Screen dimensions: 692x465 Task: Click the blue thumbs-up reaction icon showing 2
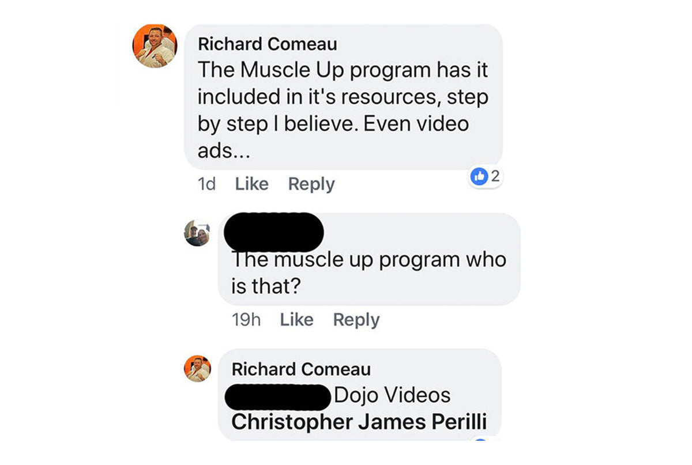479,177
